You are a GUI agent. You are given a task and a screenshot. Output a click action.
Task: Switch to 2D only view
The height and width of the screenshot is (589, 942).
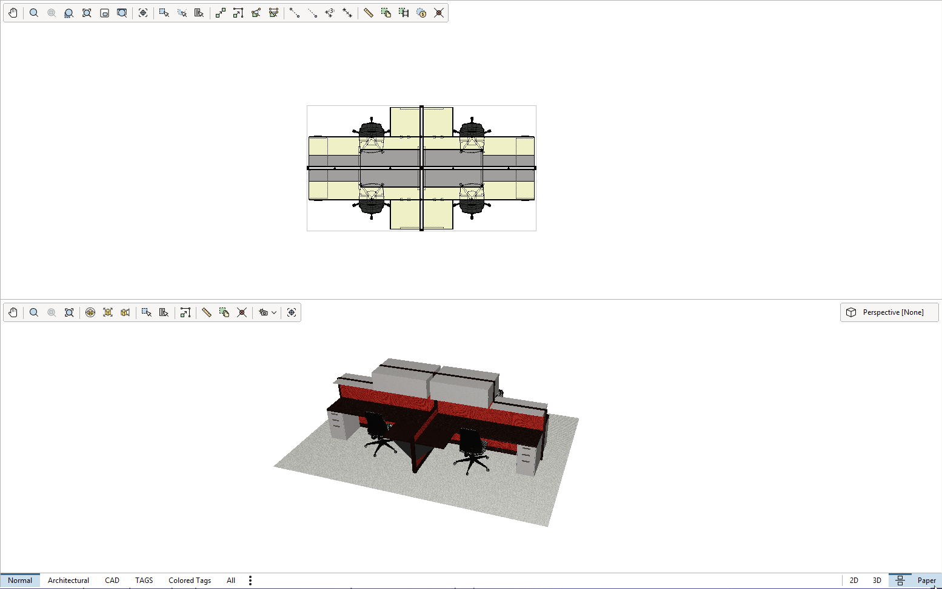[854, 581]
